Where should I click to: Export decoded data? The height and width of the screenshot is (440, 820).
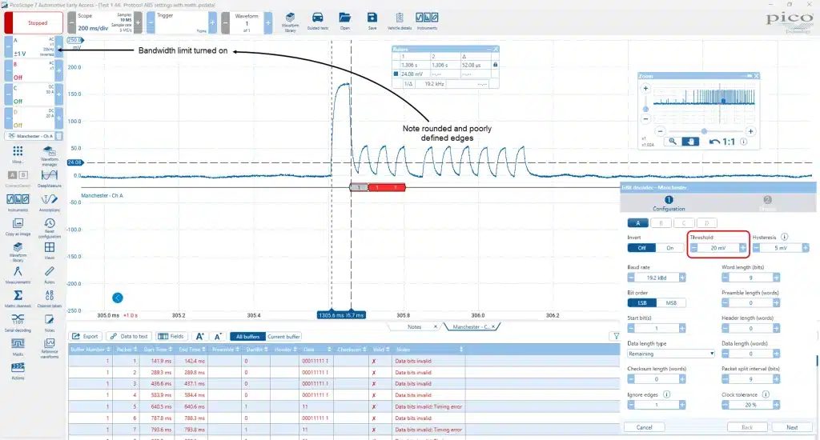(x=85, y=337)
